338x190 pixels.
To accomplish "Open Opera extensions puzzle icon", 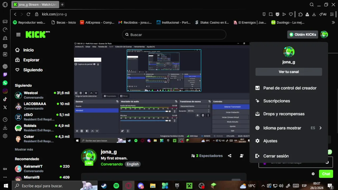I will (x=301, y=14).
